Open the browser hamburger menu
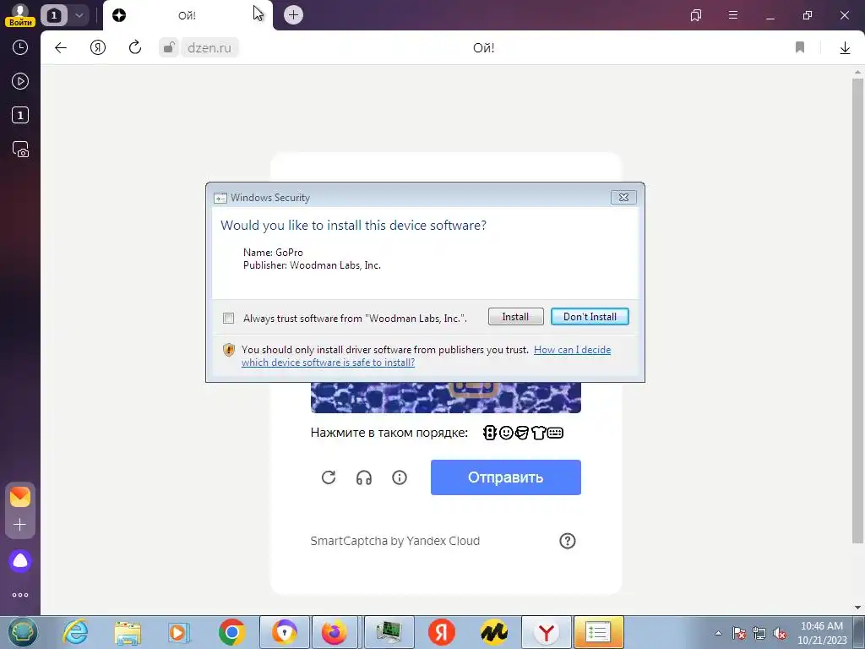Screen dimensions: 865x649 [733, 15]
